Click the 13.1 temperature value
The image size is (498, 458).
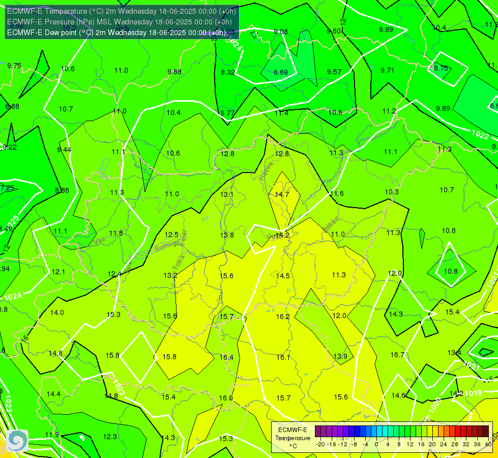tap(227, 194)
